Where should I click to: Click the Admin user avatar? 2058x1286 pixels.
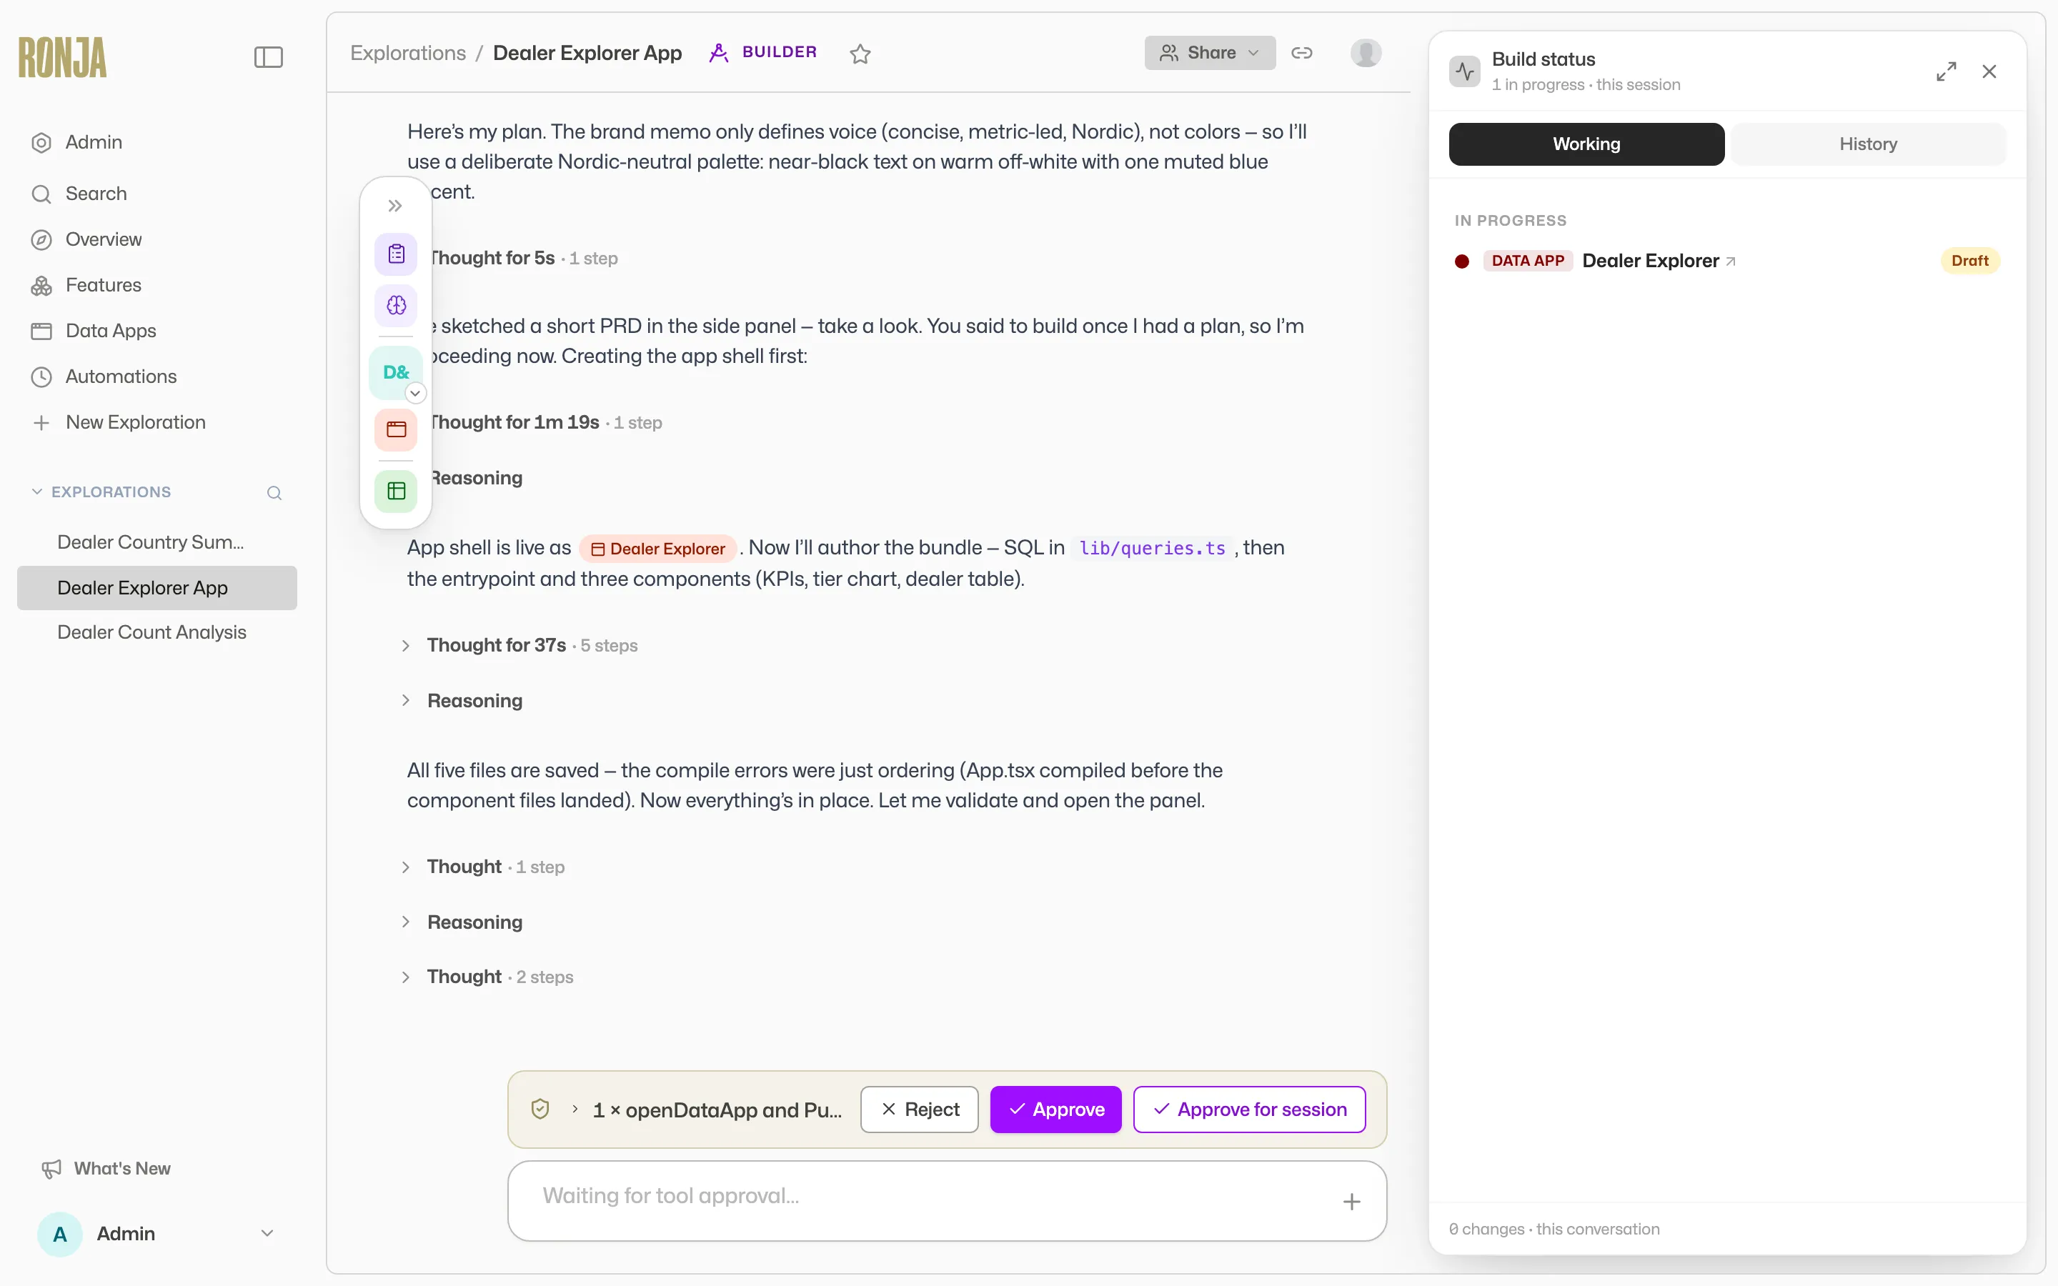point(60,1234)
